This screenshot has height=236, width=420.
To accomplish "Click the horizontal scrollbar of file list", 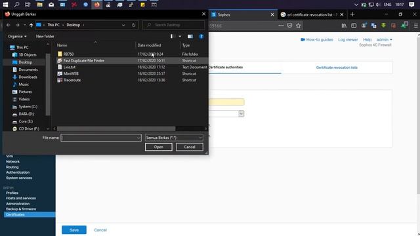I will click(x=116, y=128).
